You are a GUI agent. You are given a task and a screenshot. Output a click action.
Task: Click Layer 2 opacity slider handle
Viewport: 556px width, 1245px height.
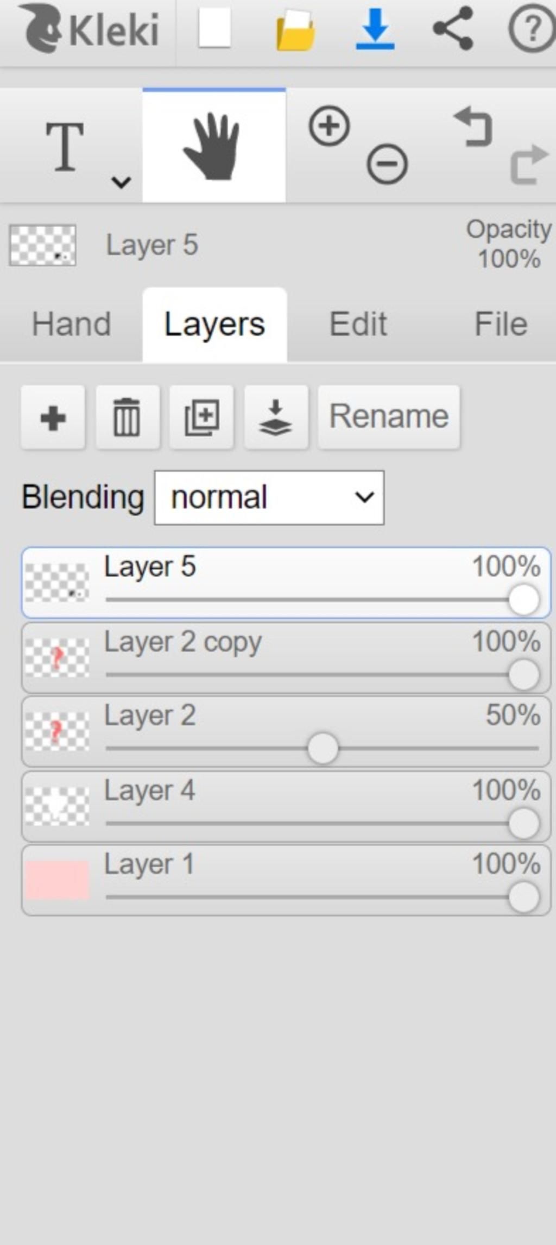click(323, 749)
